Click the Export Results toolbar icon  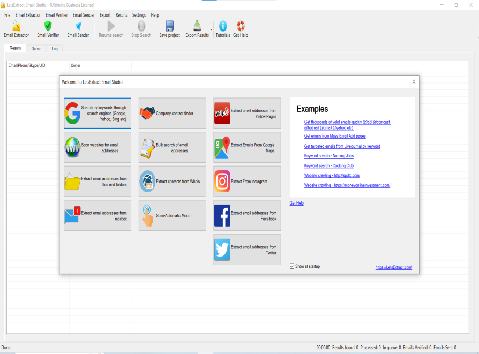coord(197,29)
